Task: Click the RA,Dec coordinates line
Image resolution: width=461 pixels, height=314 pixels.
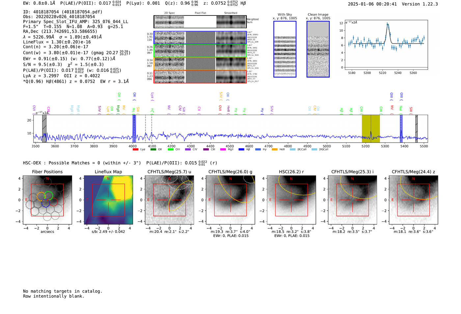Action: [x=60, y=32]
